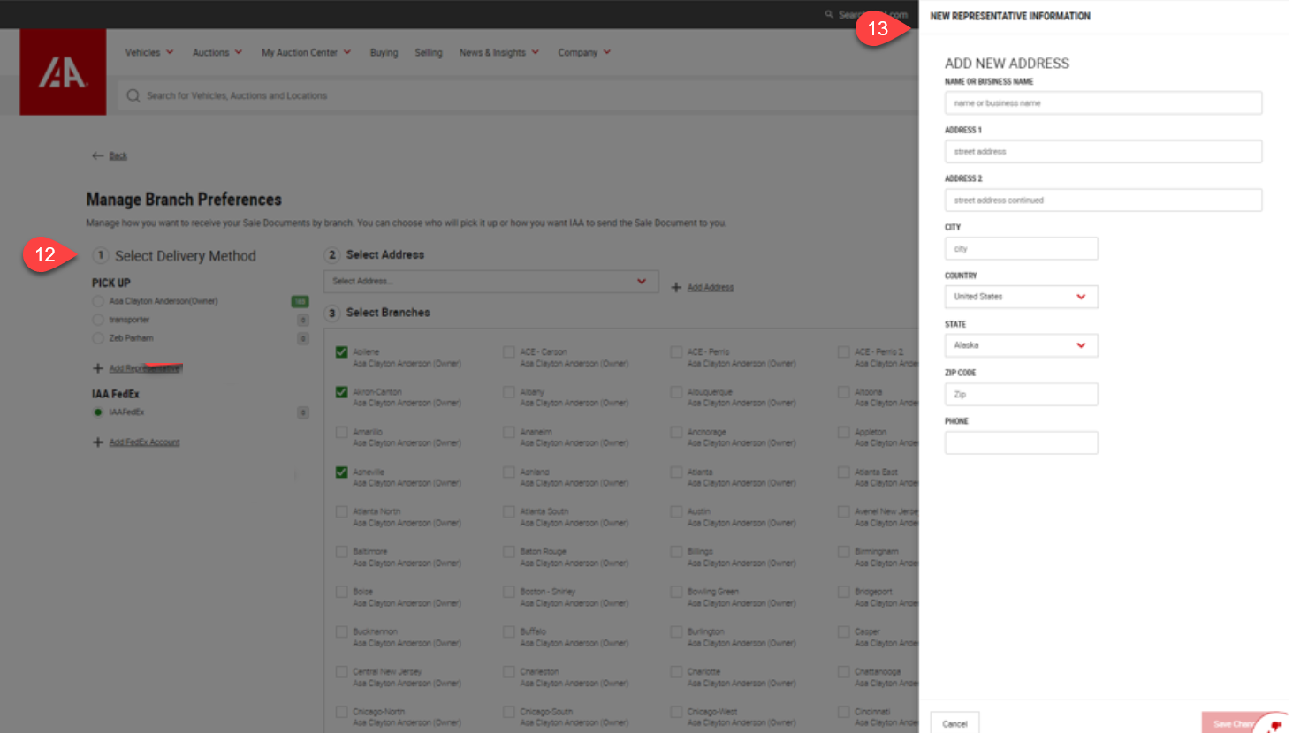Click the search magnifier icon in search bar
The height and width of the screenshot is (733, 1308).
pyautogui.click(x=133, y=95)
